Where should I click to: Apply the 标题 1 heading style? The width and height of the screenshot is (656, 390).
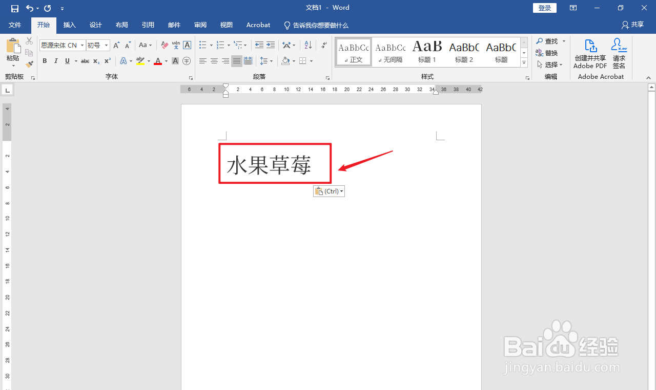click(427, 52)
